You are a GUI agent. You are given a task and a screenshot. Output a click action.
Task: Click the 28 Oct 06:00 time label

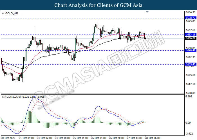pos(153,138)
